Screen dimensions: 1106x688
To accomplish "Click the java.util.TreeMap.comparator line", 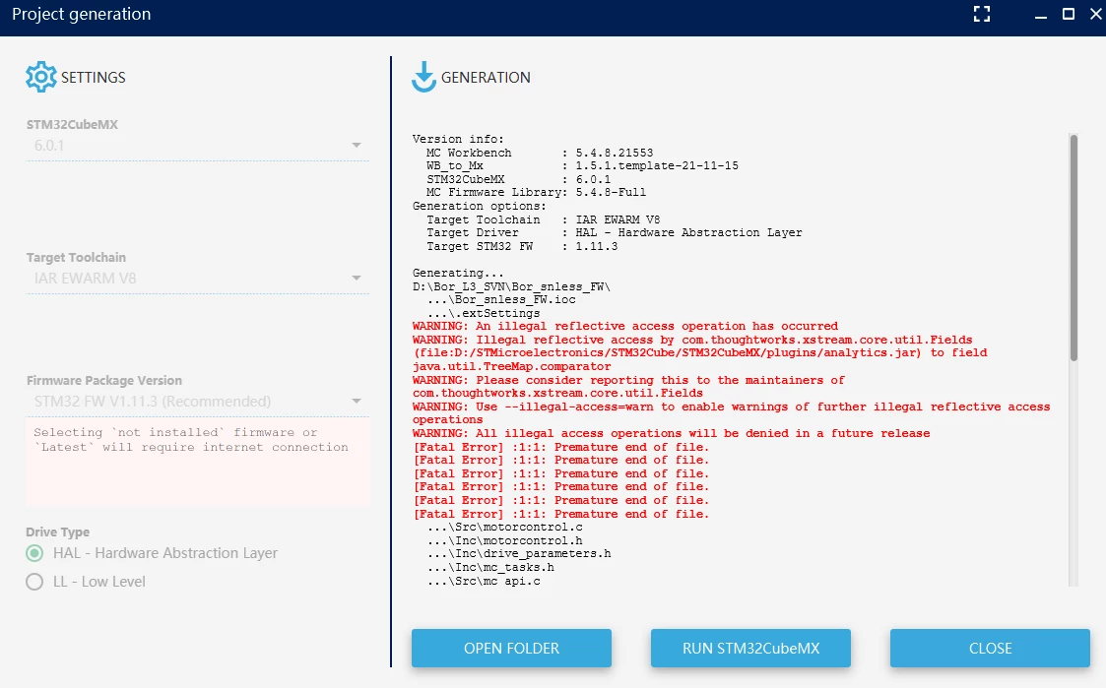I will tap(512, 366).
